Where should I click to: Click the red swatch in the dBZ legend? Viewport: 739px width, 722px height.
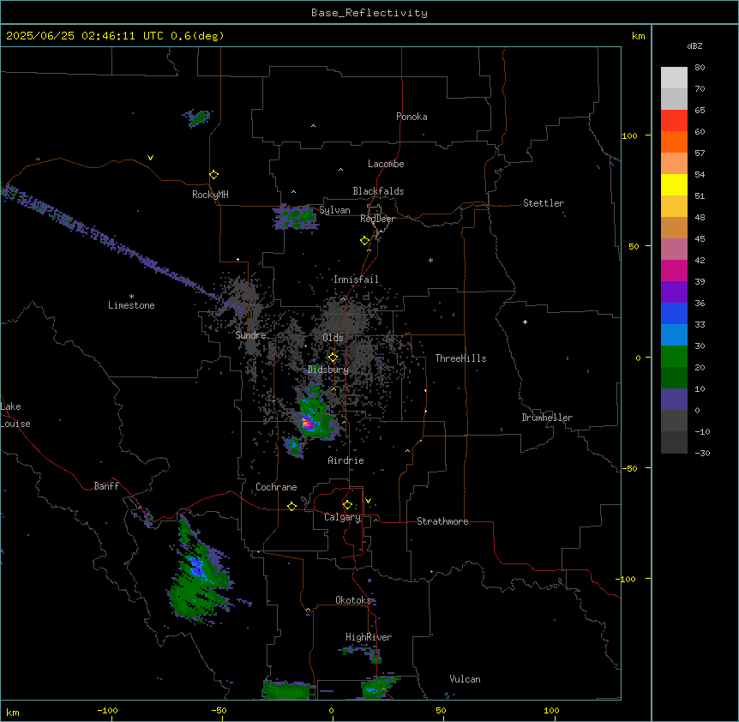674,120
